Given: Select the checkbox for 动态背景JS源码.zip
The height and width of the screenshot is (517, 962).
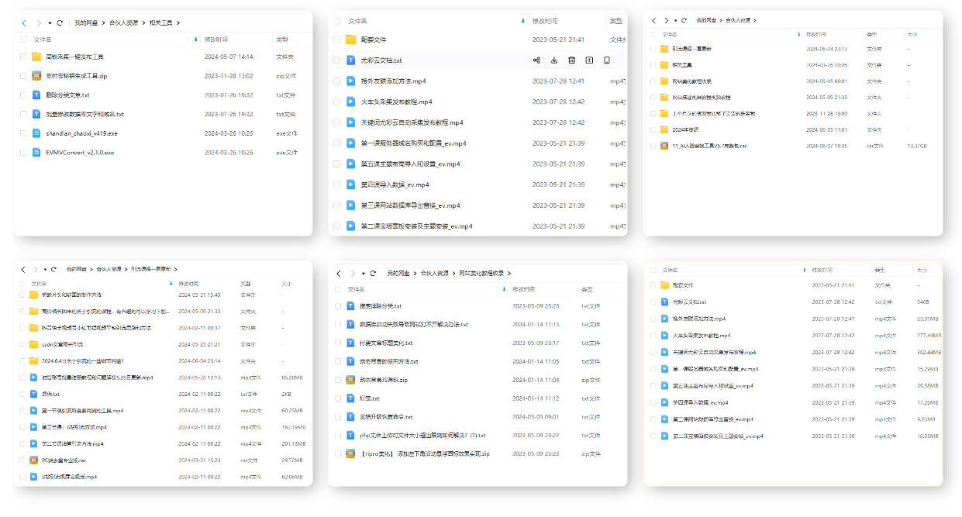Looking at the screenshot, I should (338, 380).
